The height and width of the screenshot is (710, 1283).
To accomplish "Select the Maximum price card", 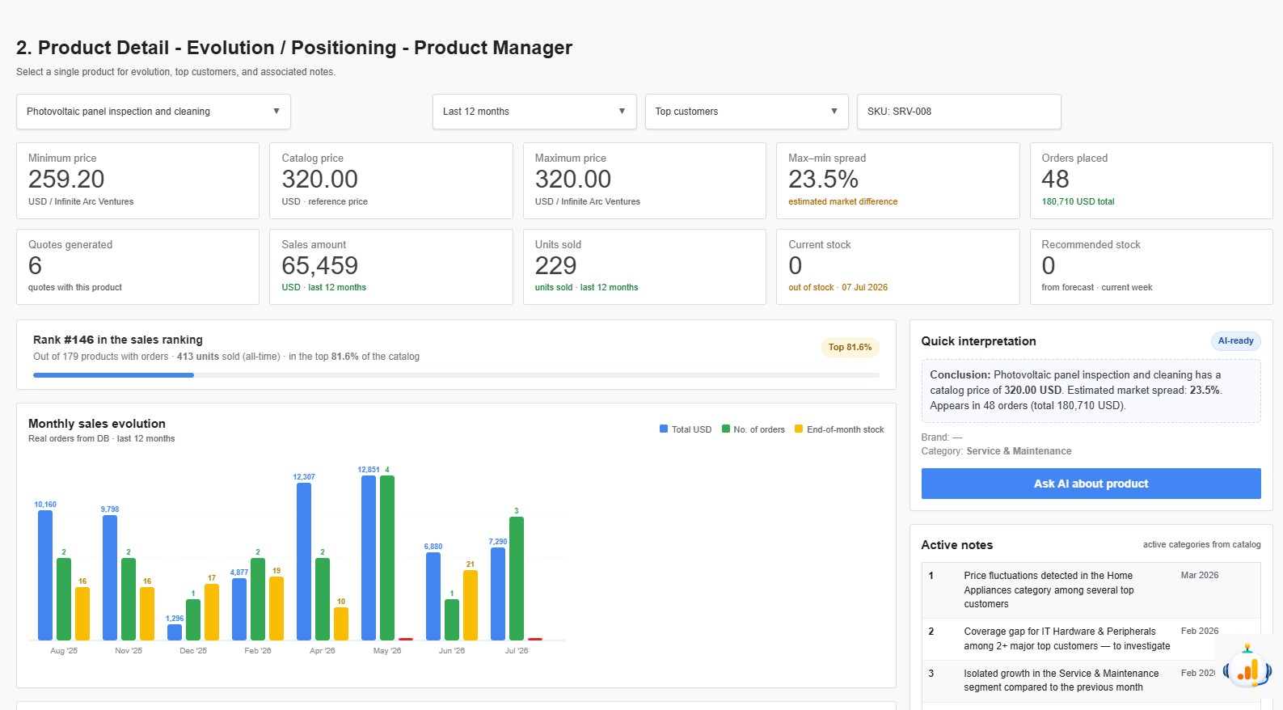I will click(644, 180).
